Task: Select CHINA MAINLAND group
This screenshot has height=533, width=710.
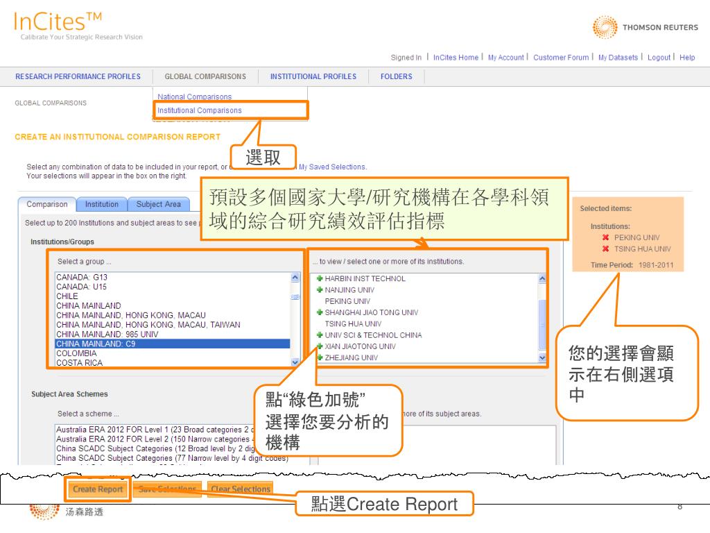Action: click(x=173, y=305)
